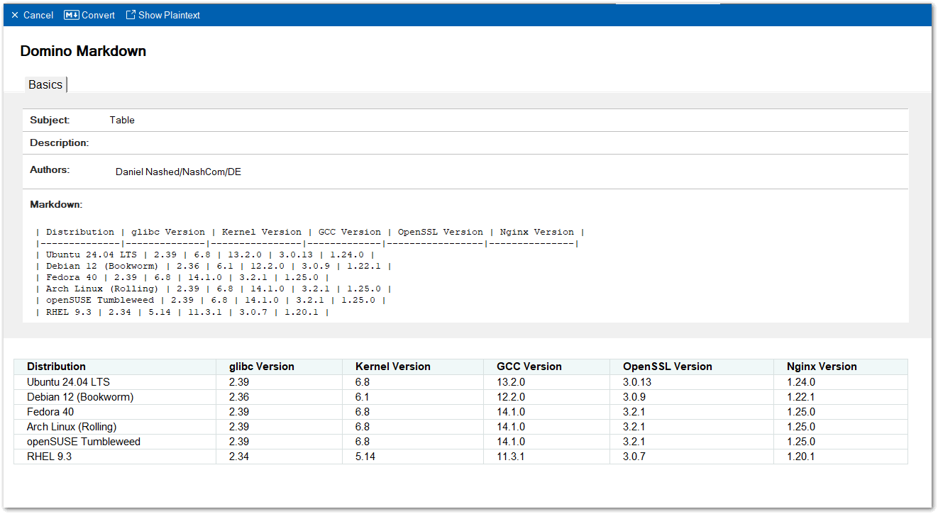The image size is (938, 514).
Task: Click the X cancel icon in the toolbar
Action: pos(13,15)
